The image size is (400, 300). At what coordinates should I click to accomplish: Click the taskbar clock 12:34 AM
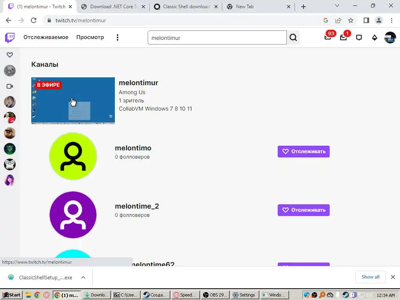click(386, 295)
